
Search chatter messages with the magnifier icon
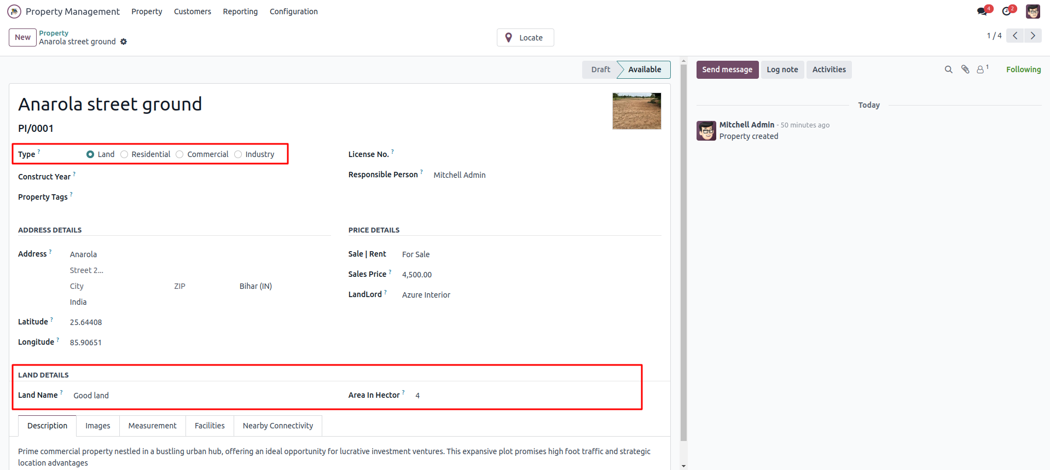pyautogui.click(x=948, y=69)
